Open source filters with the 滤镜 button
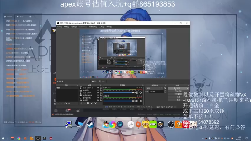 102,81
